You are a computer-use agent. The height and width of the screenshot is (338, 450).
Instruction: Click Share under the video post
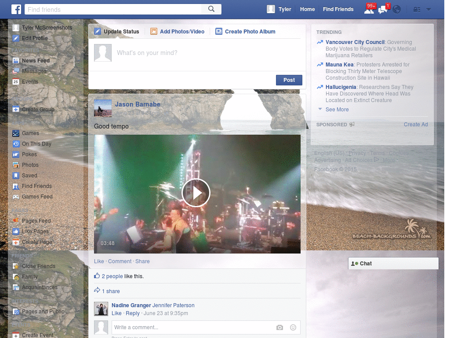[x=142, y=261]
